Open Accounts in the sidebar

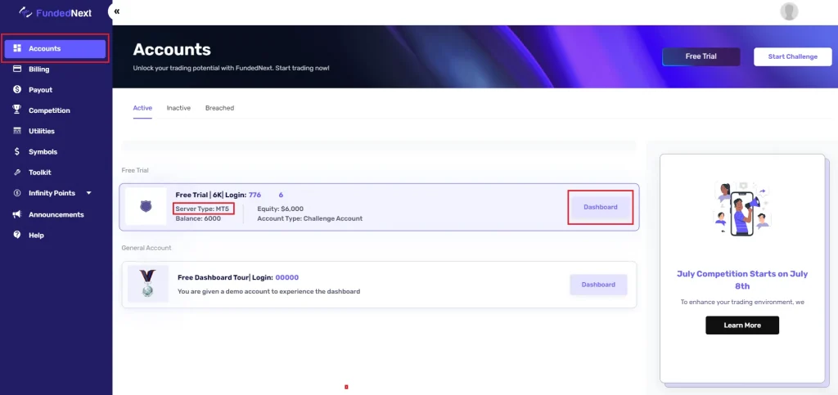click(55, 48)
